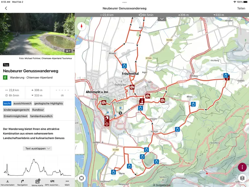This screenshot has height=187, width=249.
Task: Tap the elevation profile chart
Action: point(37,167)
